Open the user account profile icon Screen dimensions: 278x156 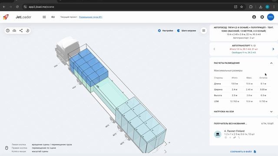[254, 17]
